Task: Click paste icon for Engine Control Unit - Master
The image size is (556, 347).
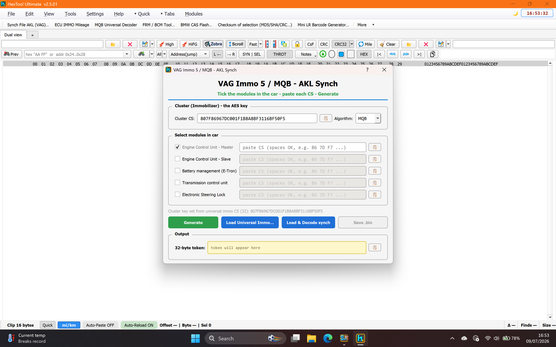Action: 375,147
